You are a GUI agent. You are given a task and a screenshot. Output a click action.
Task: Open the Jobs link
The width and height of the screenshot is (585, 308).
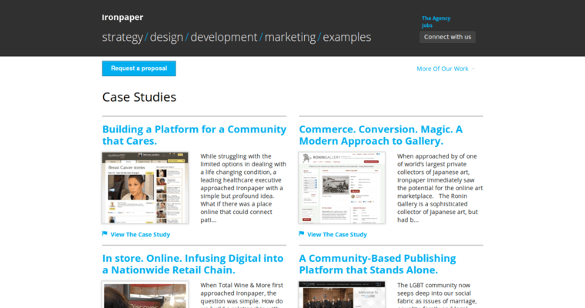tap(427, 25)
